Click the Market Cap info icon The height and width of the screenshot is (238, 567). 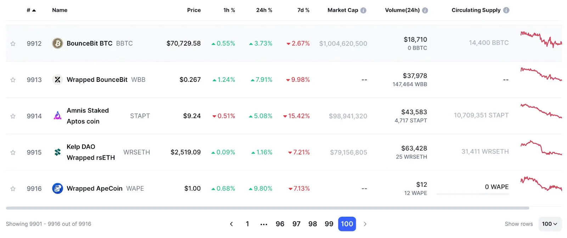[363, 10]
